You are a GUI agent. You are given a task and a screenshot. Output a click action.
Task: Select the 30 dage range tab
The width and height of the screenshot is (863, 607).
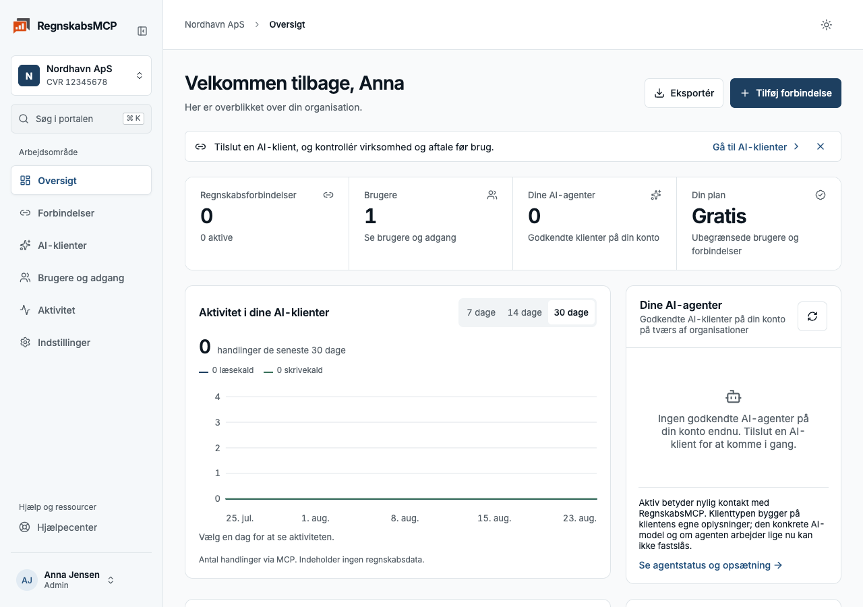[571, 312]
